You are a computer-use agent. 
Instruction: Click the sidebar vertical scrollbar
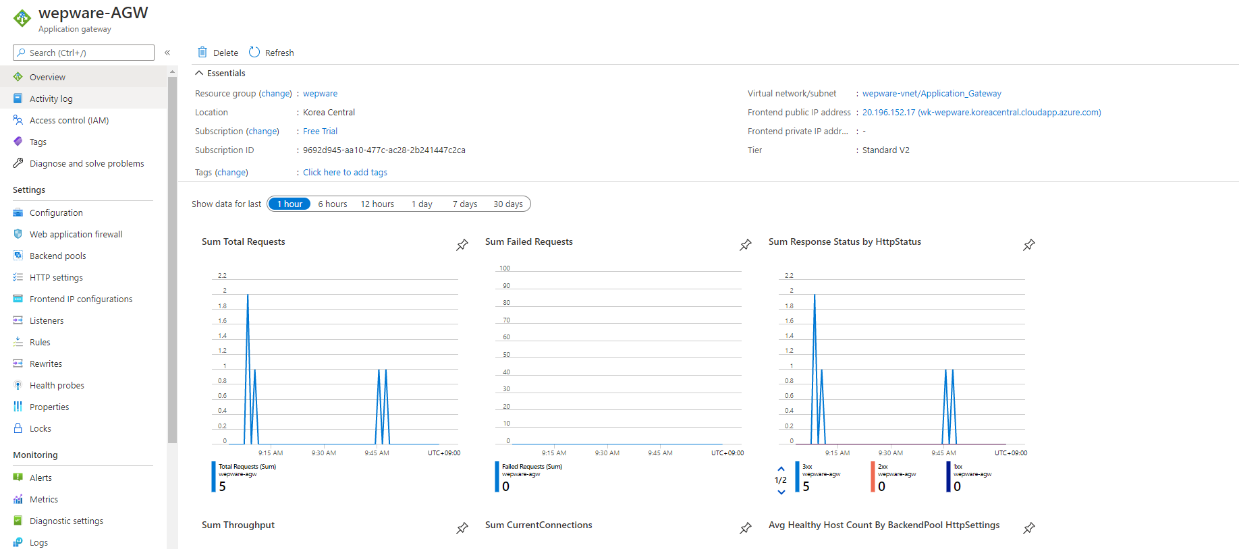pos(172,260)
